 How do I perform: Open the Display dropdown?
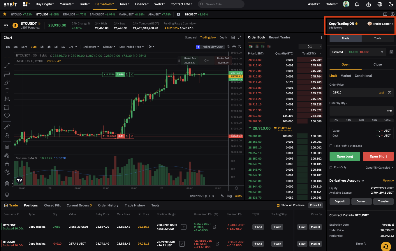(109, 47)
